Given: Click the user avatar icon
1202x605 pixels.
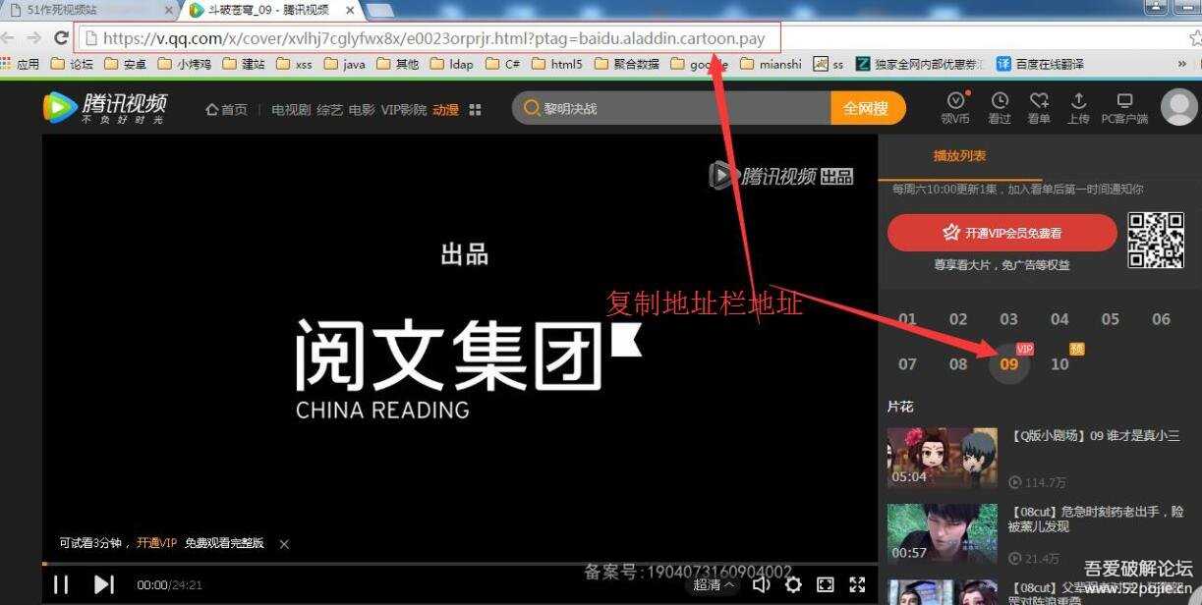Looking at the screenshot, I should click(x=1179, y=107).
